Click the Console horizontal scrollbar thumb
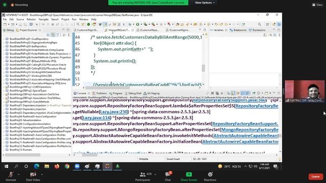 click(x=90, y=155)
